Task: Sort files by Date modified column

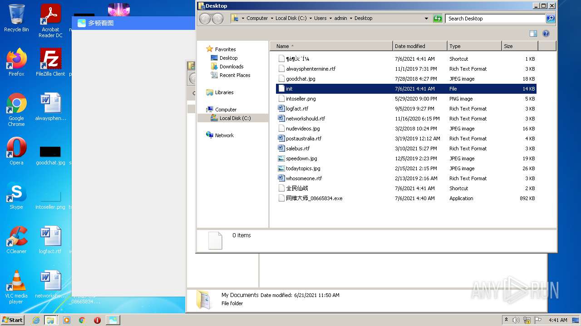Action: point(419,46)
